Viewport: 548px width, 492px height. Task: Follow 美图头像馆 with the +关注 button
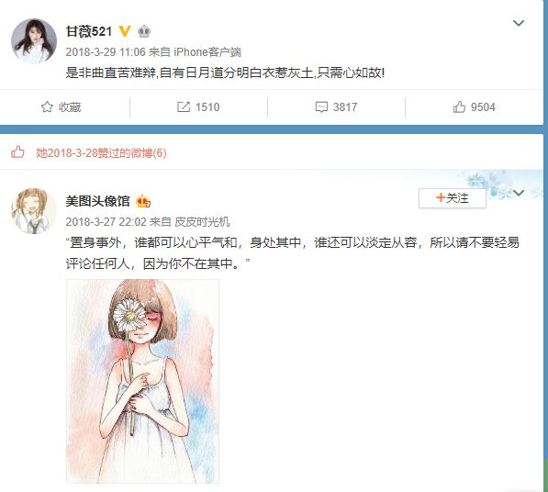(x=453, y=198)
